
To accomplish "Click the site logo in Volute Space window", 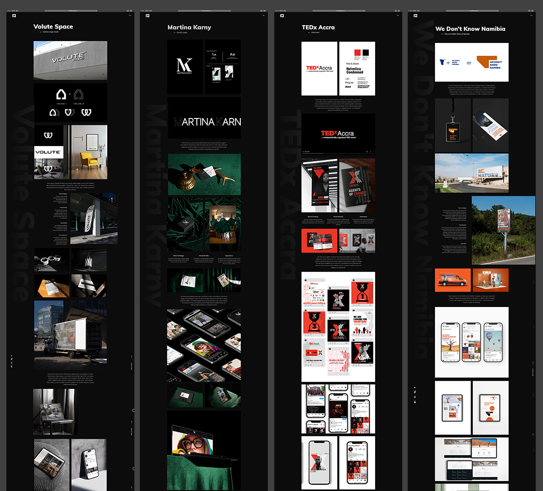I will point(14,15).
